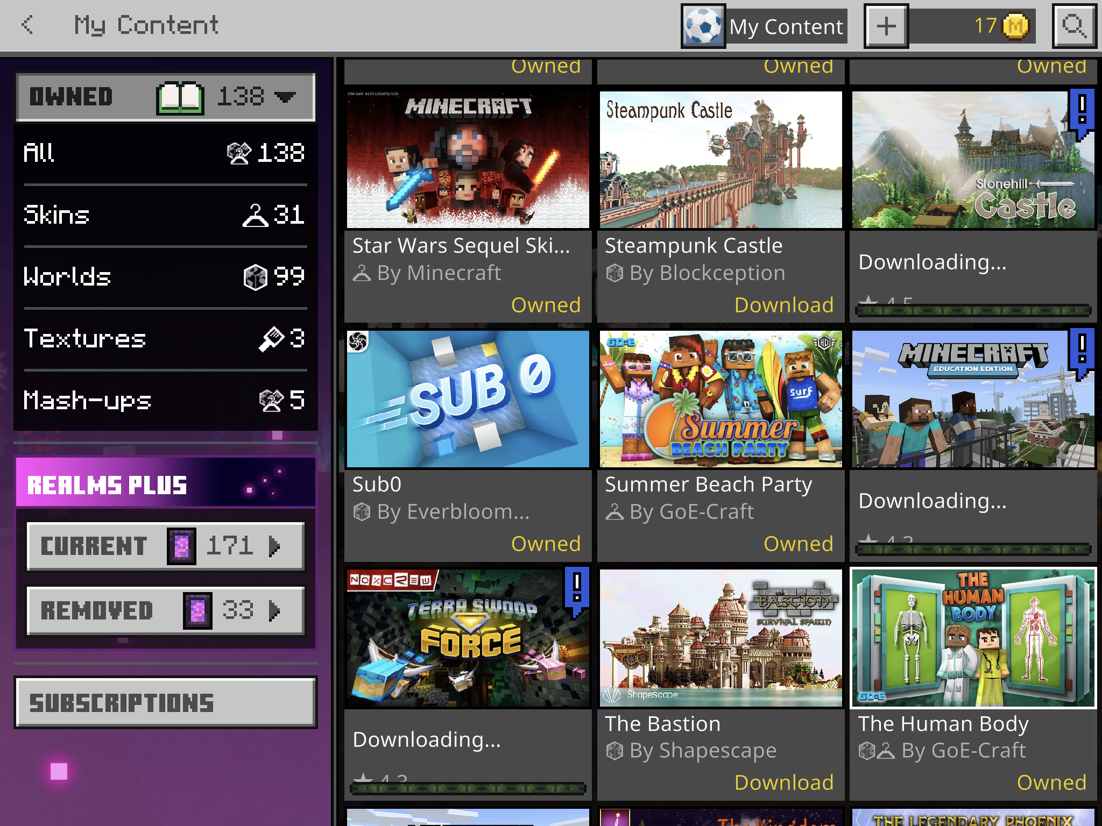
Task: Expand the Current 171 Realms list
Action: pos(166,546)
